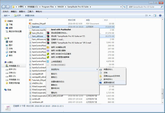Viewport: 165px width, 113px height.
Task: Click the WinRAR icon beside 添加到压缩文件(A)...
Action: [x=48, y=33]
